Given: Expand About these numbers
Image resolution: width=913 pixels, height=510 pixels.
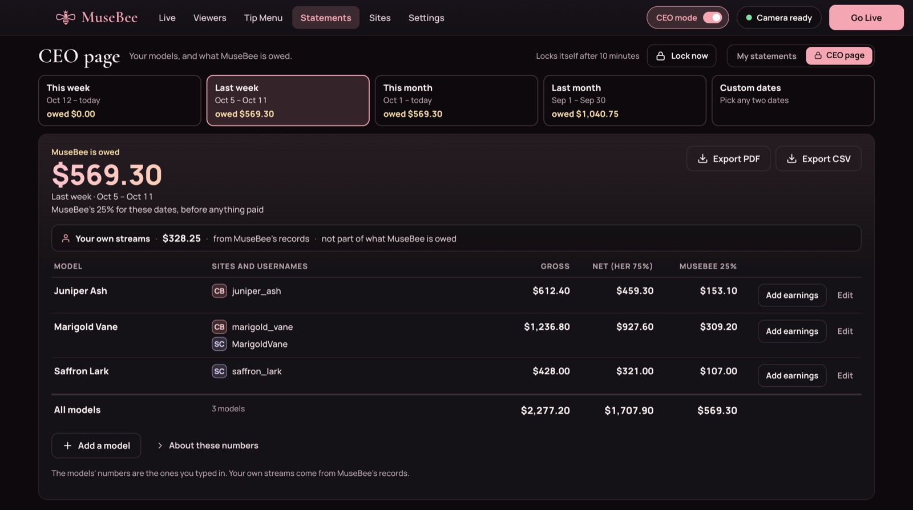Looking at the screenshot, I should pos(208,446).
